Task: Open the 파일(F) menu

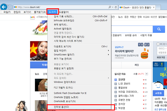Action: point(7,12)
